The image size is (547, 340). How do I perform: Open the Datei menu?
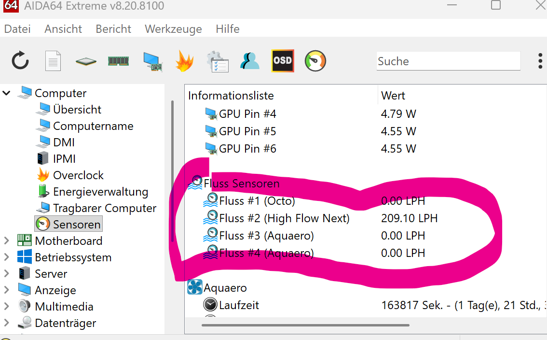point(17,29)
